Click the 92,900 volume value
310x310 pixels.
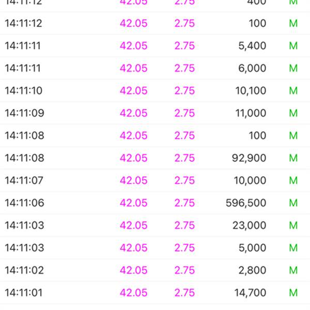pos(250,158)
